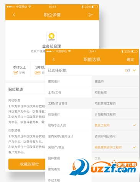This screenshot has height=182, width=140.
Task: Tap the share icon on 职位详情
Action: tap(91, 15)
